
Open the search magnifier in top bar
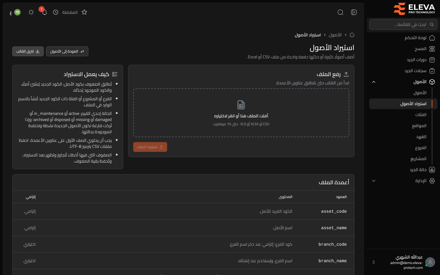coord(340,12)
